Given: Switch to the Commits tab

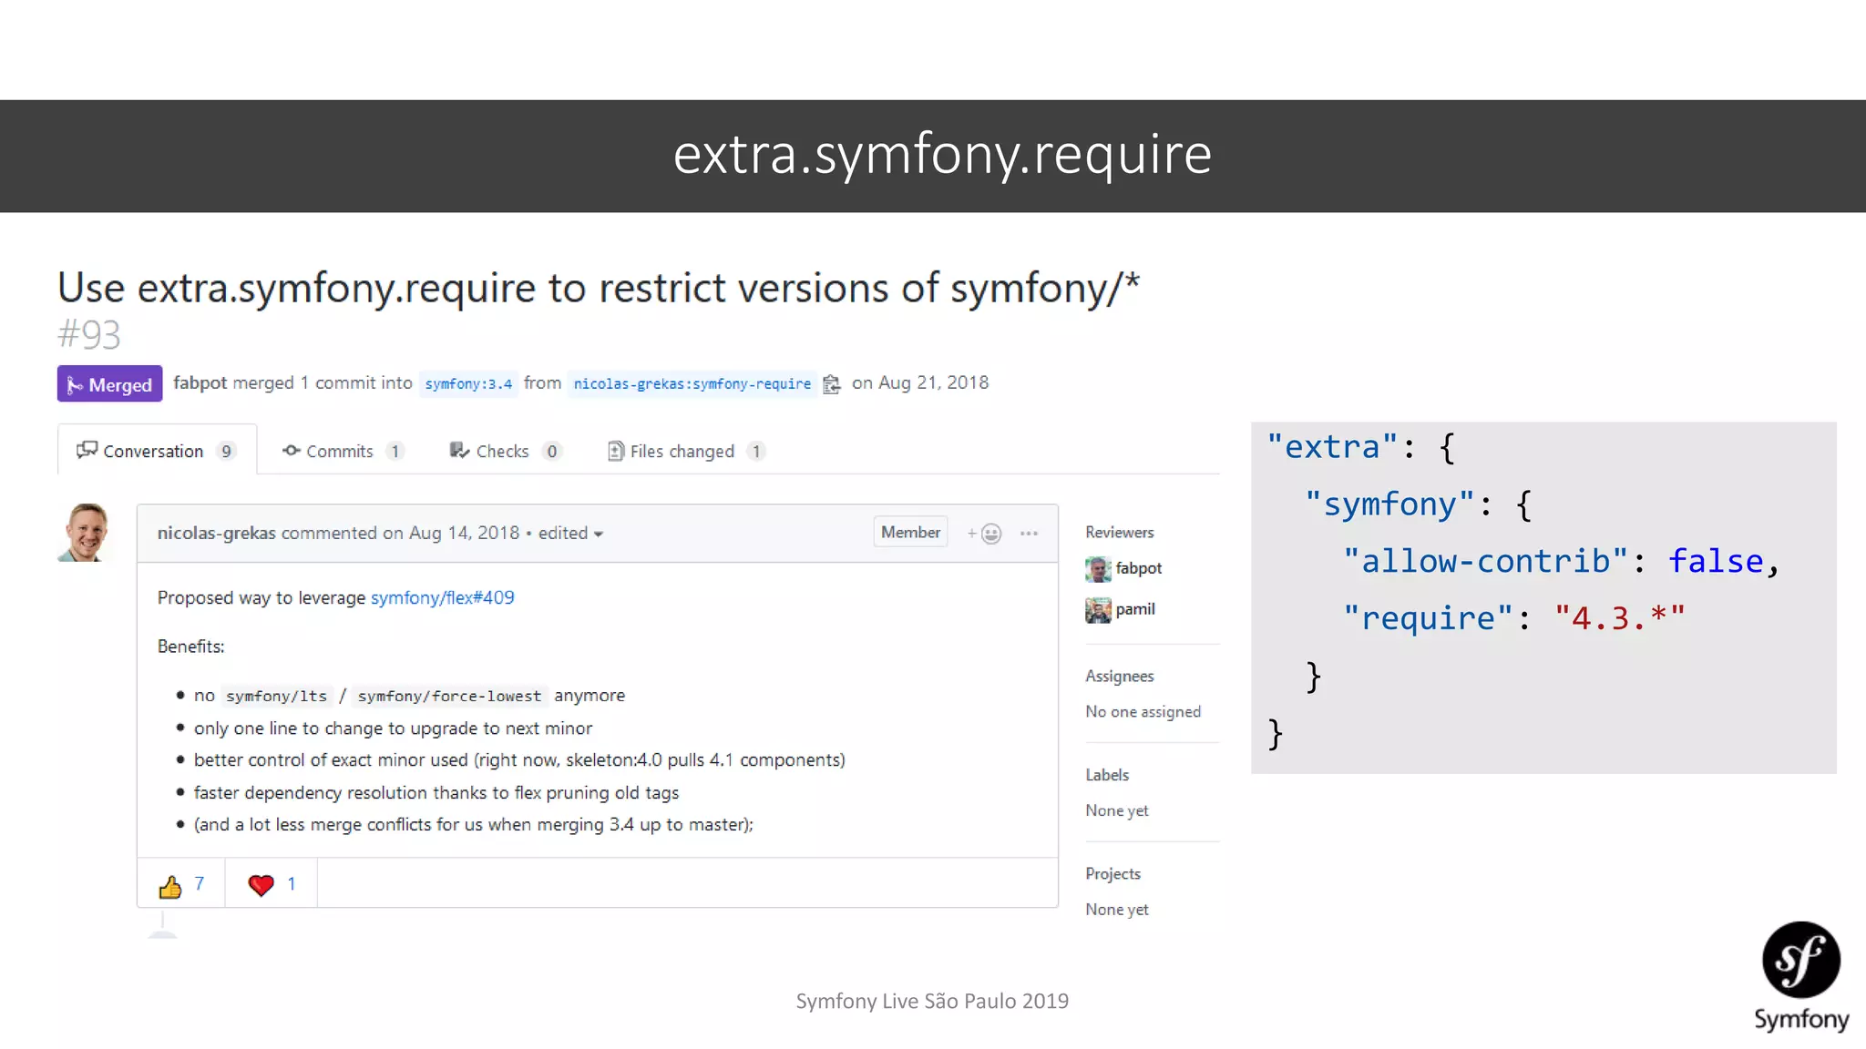Looking at the screenshot, I should point(343,451).
